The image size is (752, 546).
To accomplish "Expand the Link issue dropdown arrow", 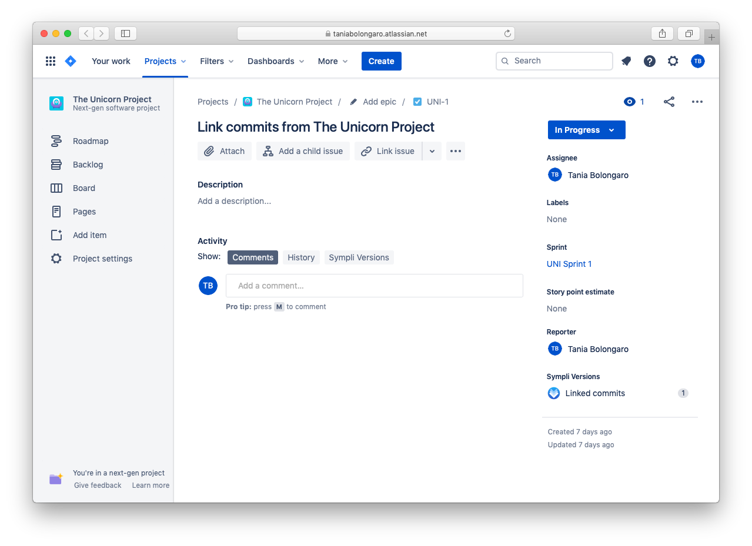I will point(432,151).
